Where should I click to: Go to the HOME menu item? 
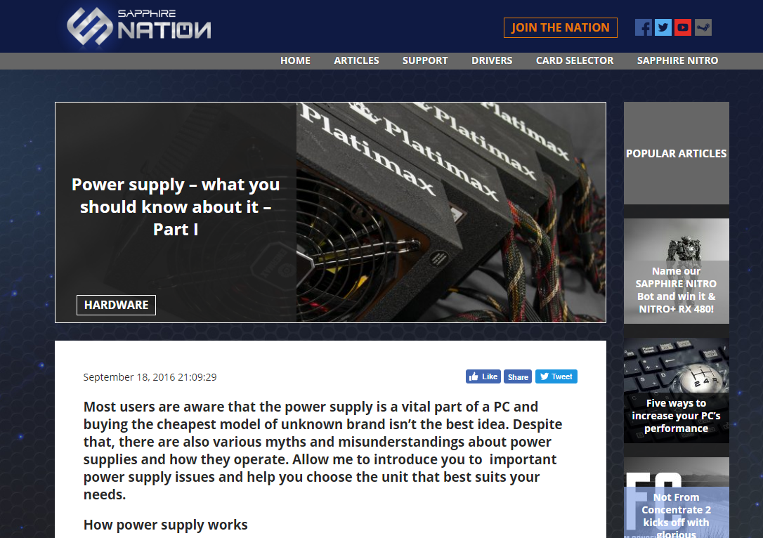point(295,60)
